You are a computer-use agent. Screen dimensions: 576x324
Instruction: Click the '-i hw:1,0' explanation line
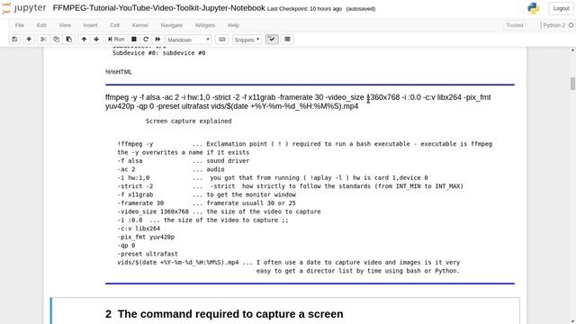[x=273, y=178]
